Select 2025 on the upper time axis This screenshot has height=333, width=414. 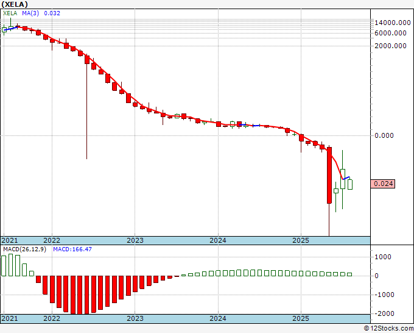[301, 240]
